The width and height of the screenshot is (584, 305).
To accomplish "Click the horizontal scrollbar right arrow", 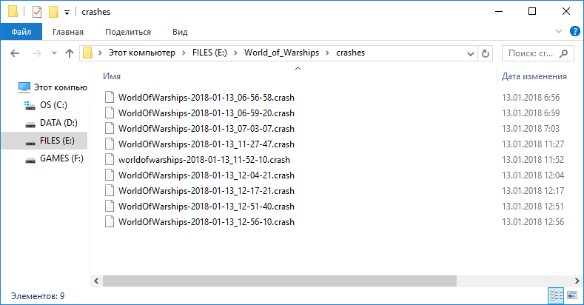I will click(x=577, y=281).
